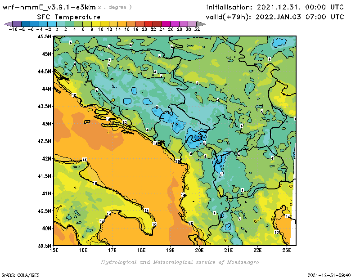Click the '12' tick value under colorbar
Viewport: 360px width, 278px height.
pyautogui.click(x=109, y=29)
